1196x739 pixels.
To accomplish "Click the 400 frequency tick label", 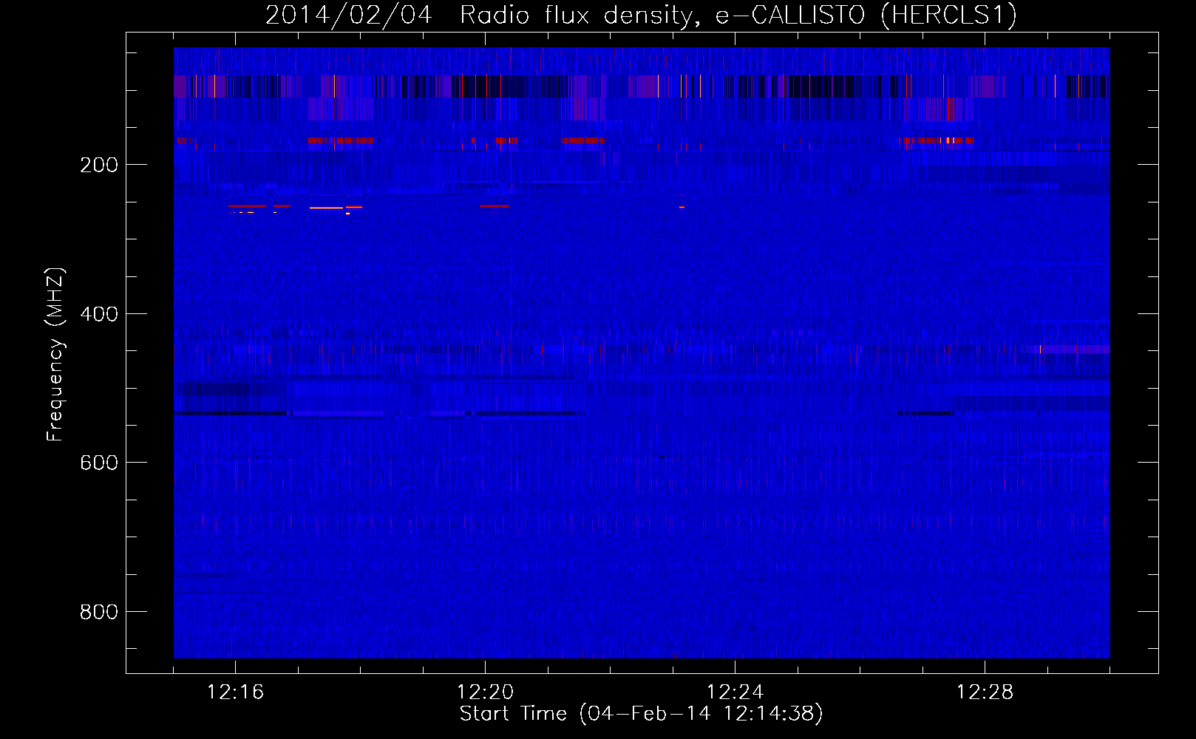I will [98, 314].
